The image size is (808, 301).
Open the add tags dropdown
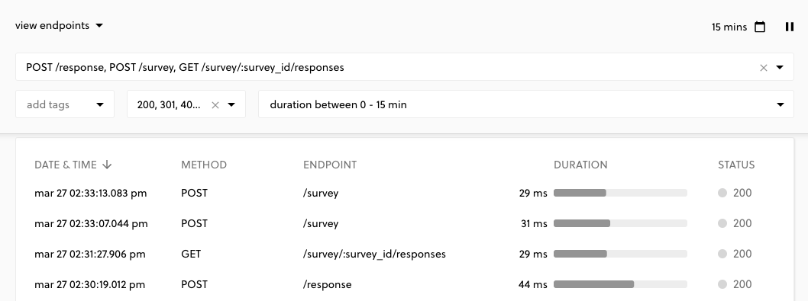point(65,104)
